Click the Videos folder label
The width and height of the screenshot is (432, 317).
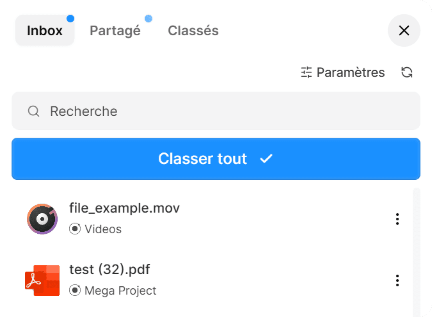pos(103,229)
